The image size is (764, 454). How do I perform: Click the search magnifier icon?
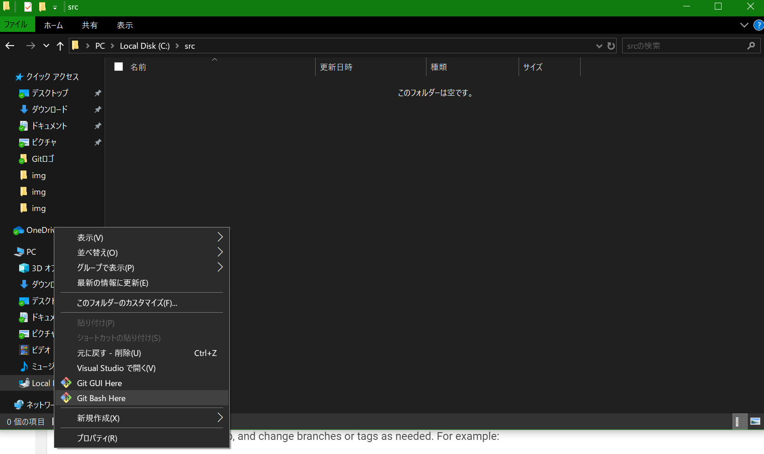(751, 46)
